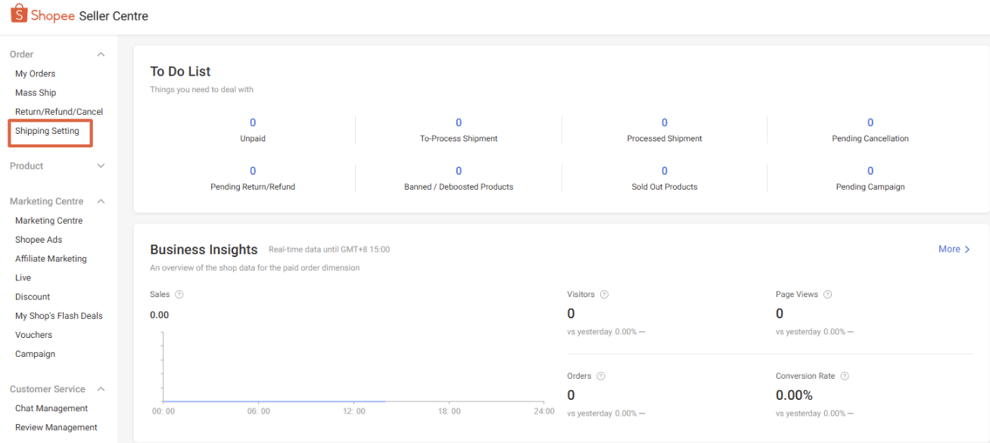View Unpaid orders in To Do List
The height and width of the screenshot is (443, 990).
253,130
